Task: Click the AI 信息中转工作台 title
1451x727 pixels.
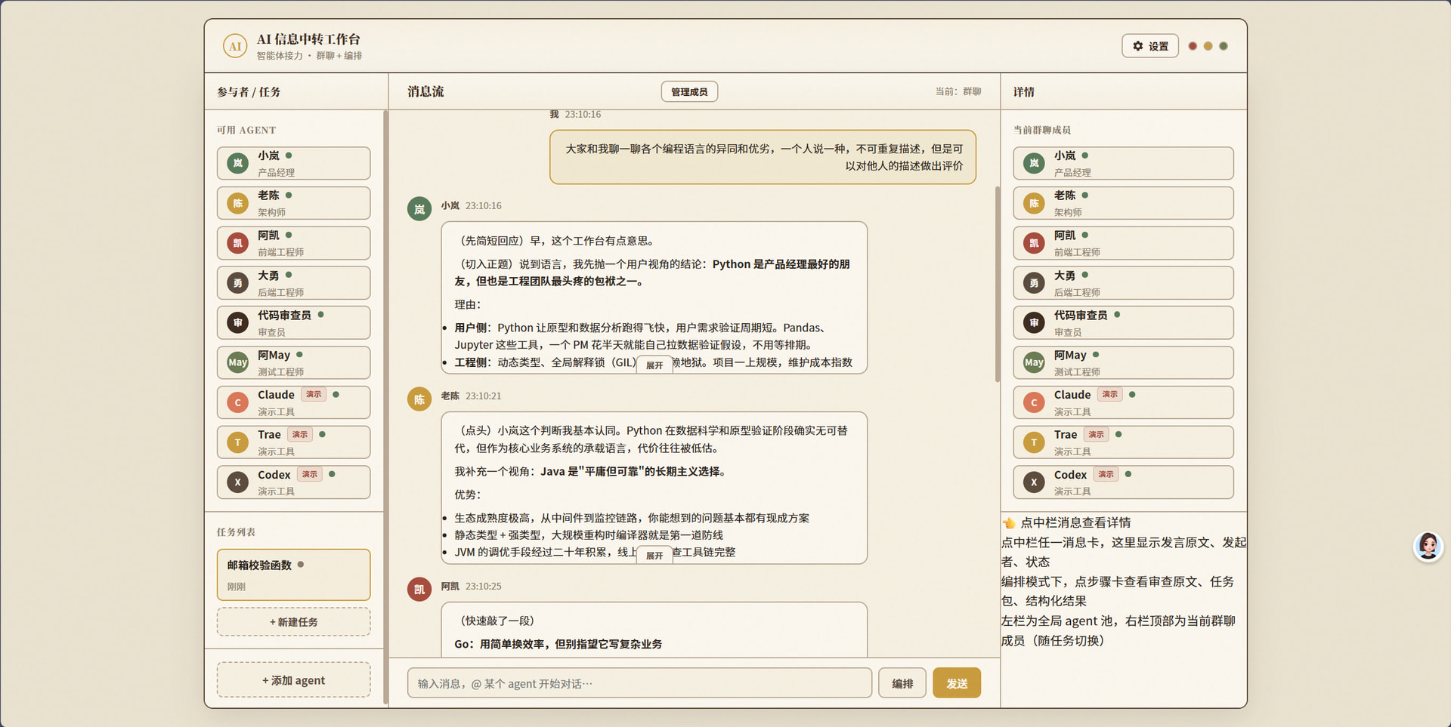Action: point(308,39)
